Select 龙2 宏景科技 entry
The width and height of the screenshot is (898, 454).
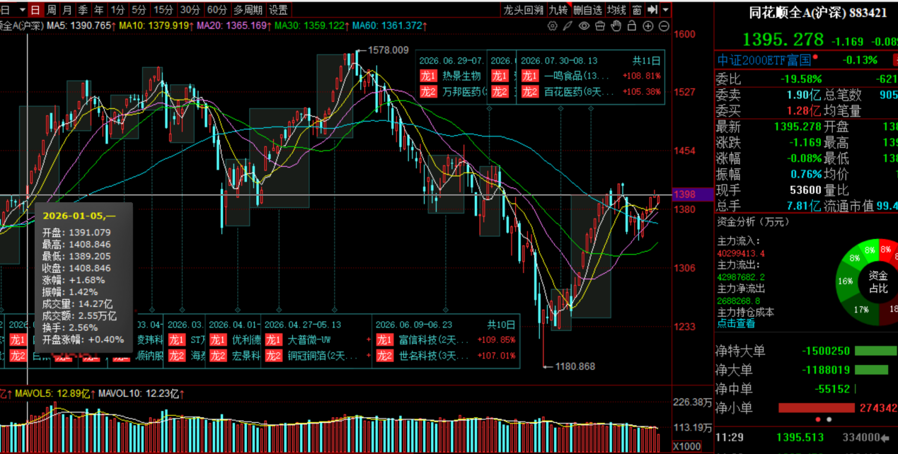[x=236, y=356]
